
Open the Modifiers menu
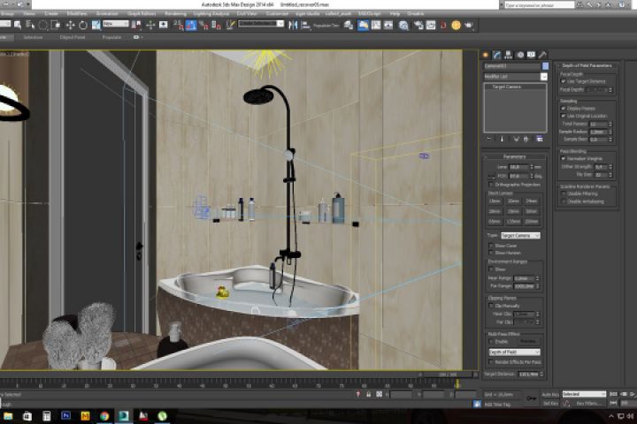[76, 14]
